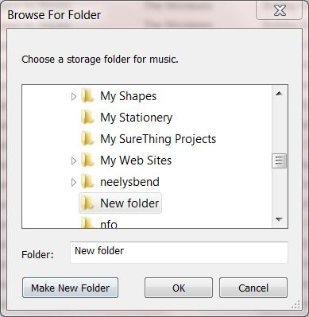
Task: Select the New folder tree entry label
Action: point(129,203)
